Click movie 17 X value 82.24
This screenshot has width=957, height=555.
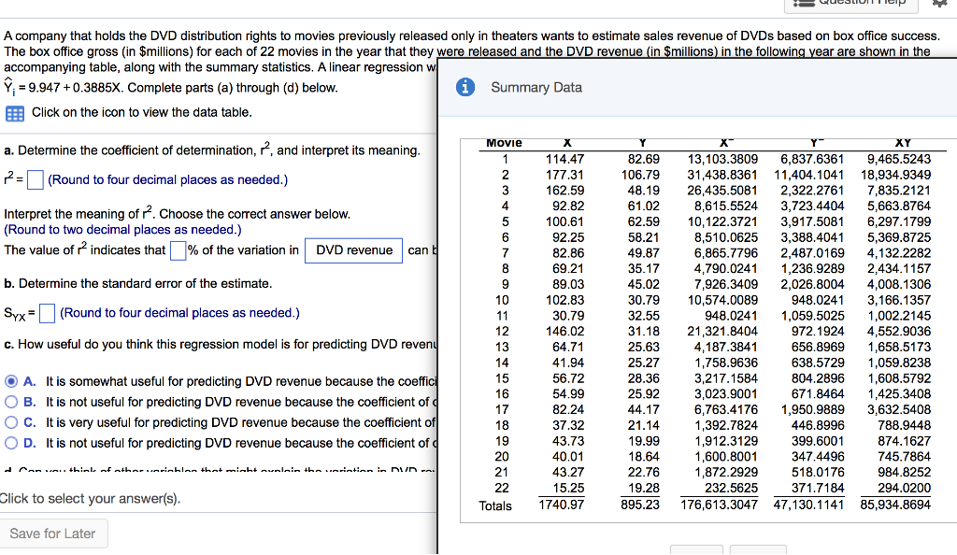568,409
